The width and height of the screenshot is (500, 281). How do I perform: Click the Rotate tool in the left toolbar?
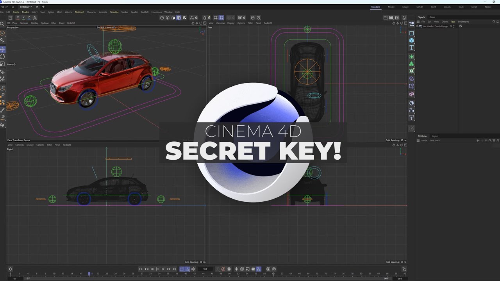click(x=2, y=57)
